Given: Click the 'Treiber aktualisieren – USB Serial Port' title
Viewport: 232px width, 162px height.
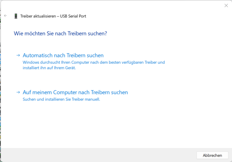Looking at the screenshot, I should tap(53, 16).
